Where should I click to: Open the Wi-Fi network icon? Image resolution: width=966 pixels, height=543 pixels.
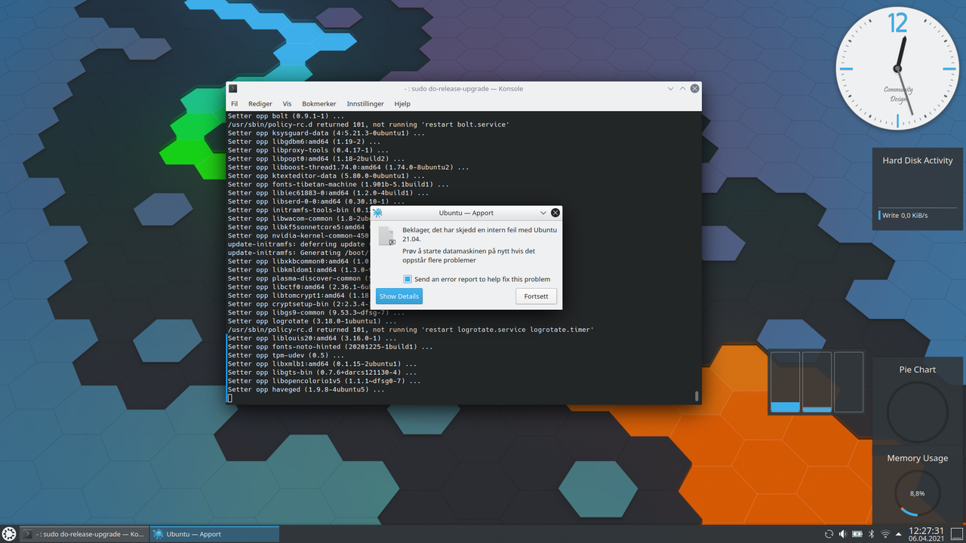(x=886, y=533)
